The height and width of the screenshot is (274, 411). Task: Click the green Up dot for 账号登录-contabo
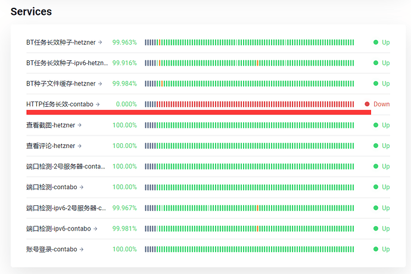click(x=376, y=249)
